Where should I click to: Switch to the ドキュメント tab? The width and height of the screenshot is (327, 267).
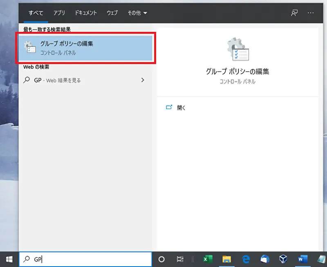pos(86,13)
